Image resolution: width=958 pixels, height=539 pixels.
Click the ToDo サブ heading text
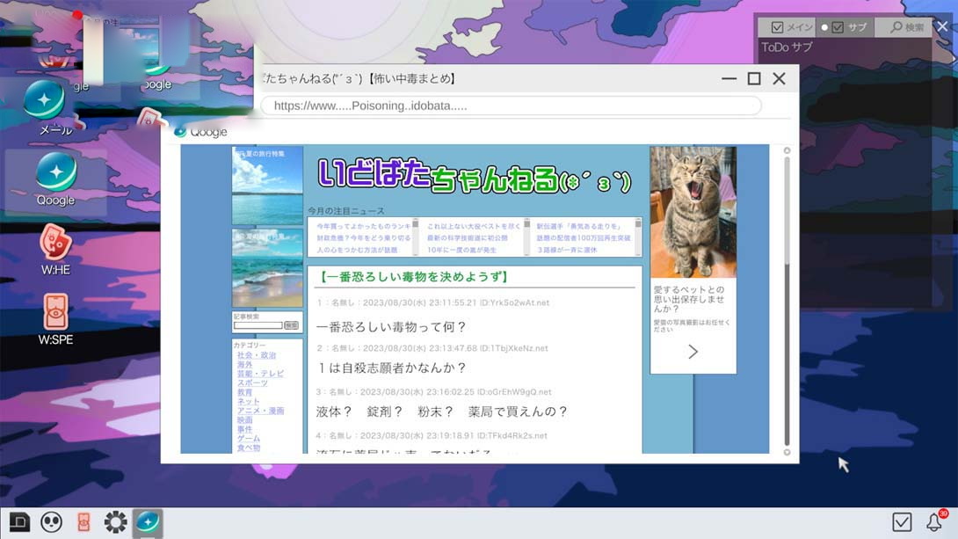[x=787, y=47]
